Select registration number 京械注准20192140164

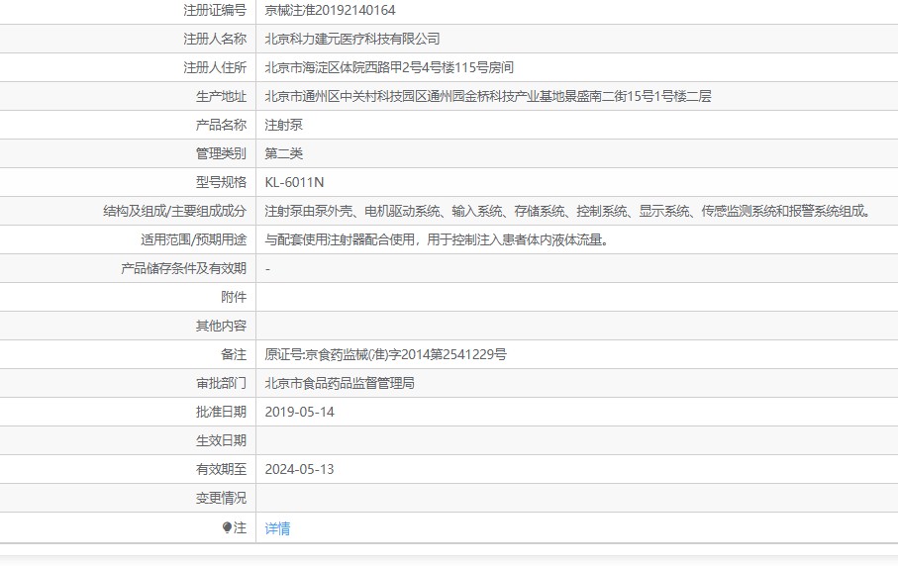click(x=330, y=10)
